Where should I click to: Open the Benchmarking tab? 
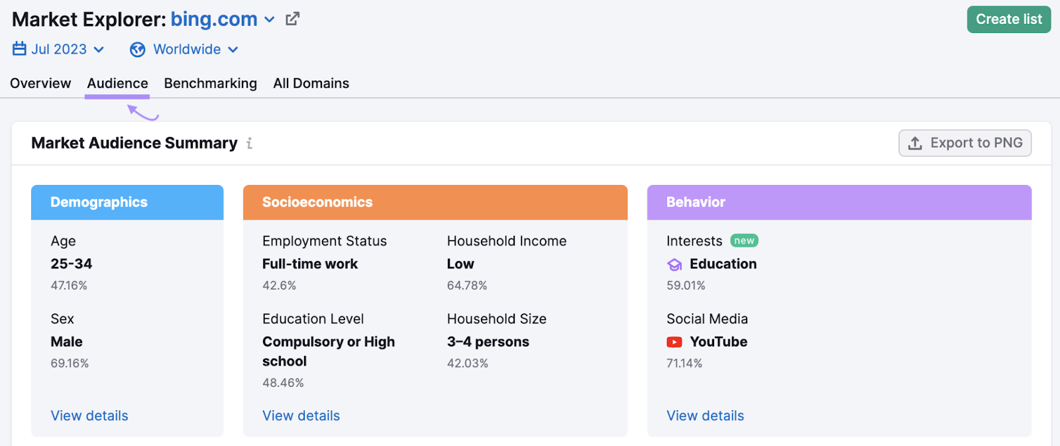211,84
